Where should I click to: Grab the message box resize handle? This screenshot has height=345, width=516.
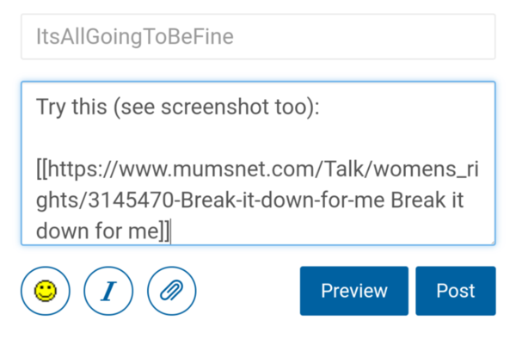(491, 242)
